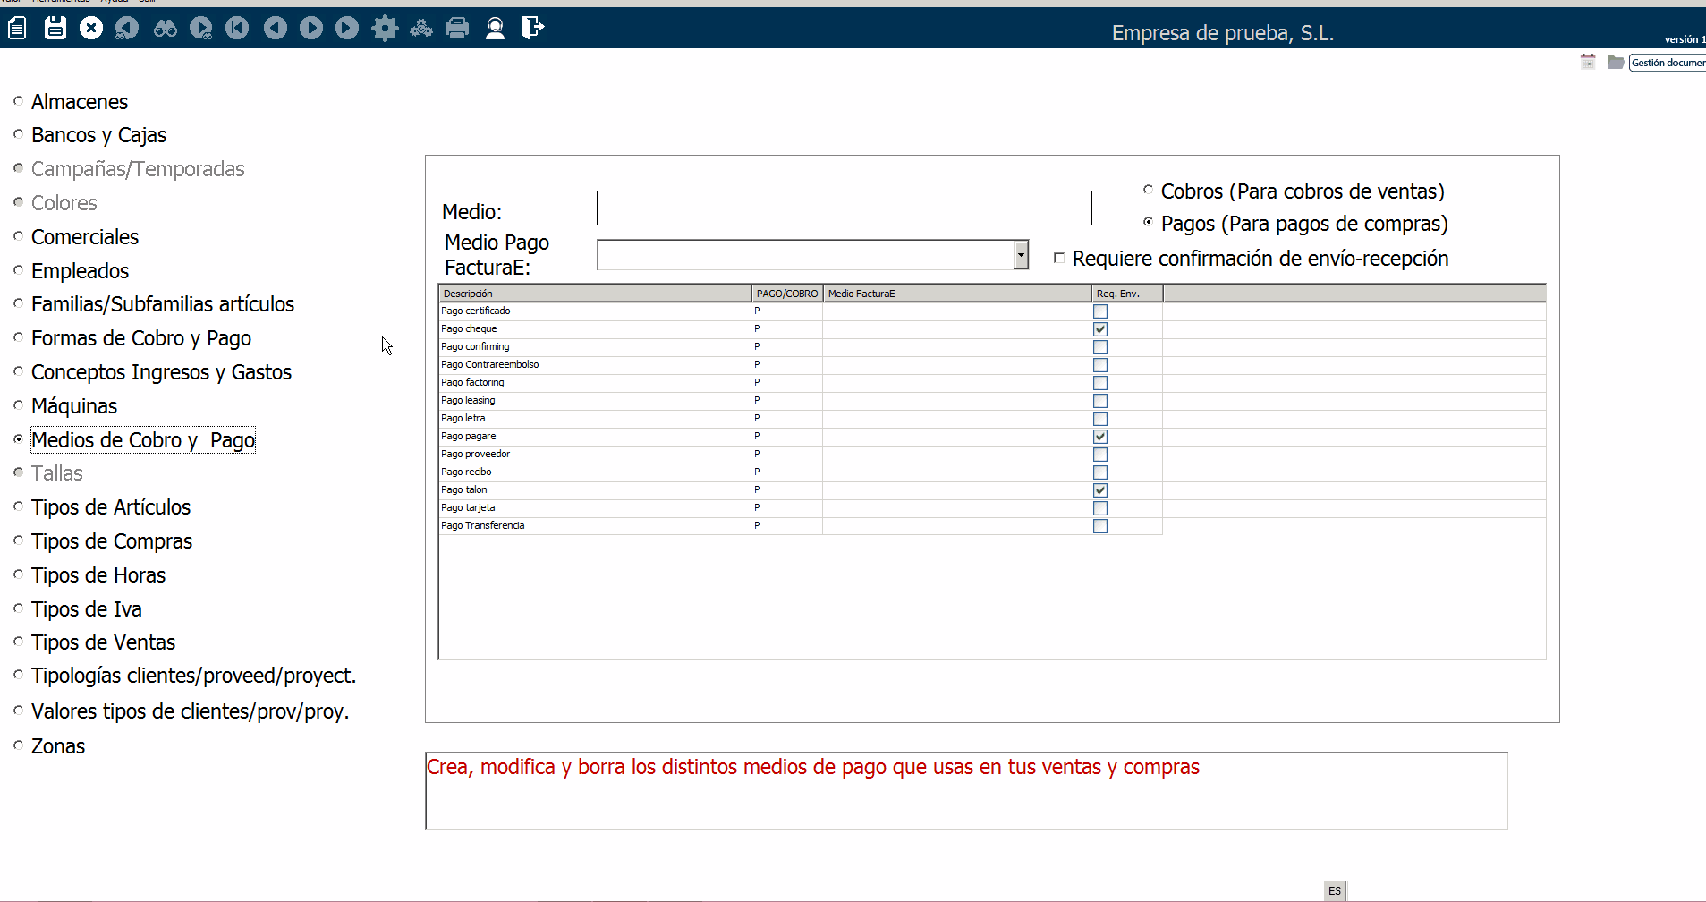Select Formas de Cobro y Pago section

click(140, 338)
